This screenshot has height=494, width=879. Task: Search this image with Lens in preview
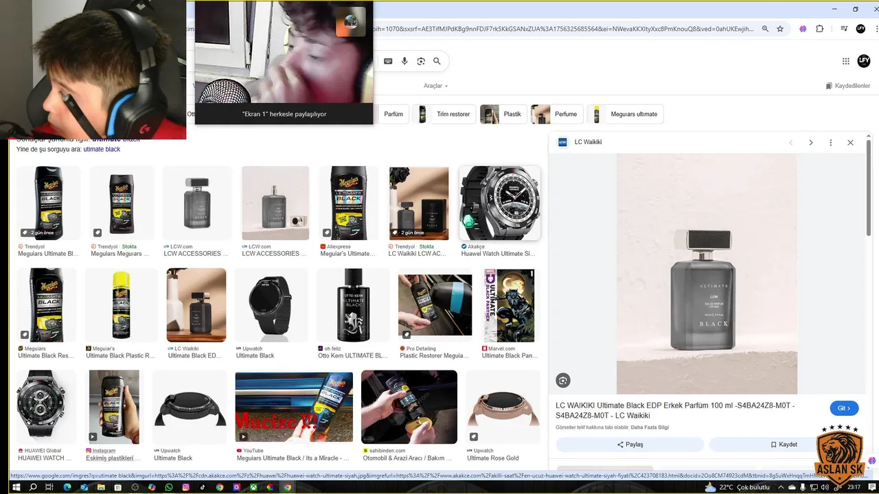tap(563, 380)
